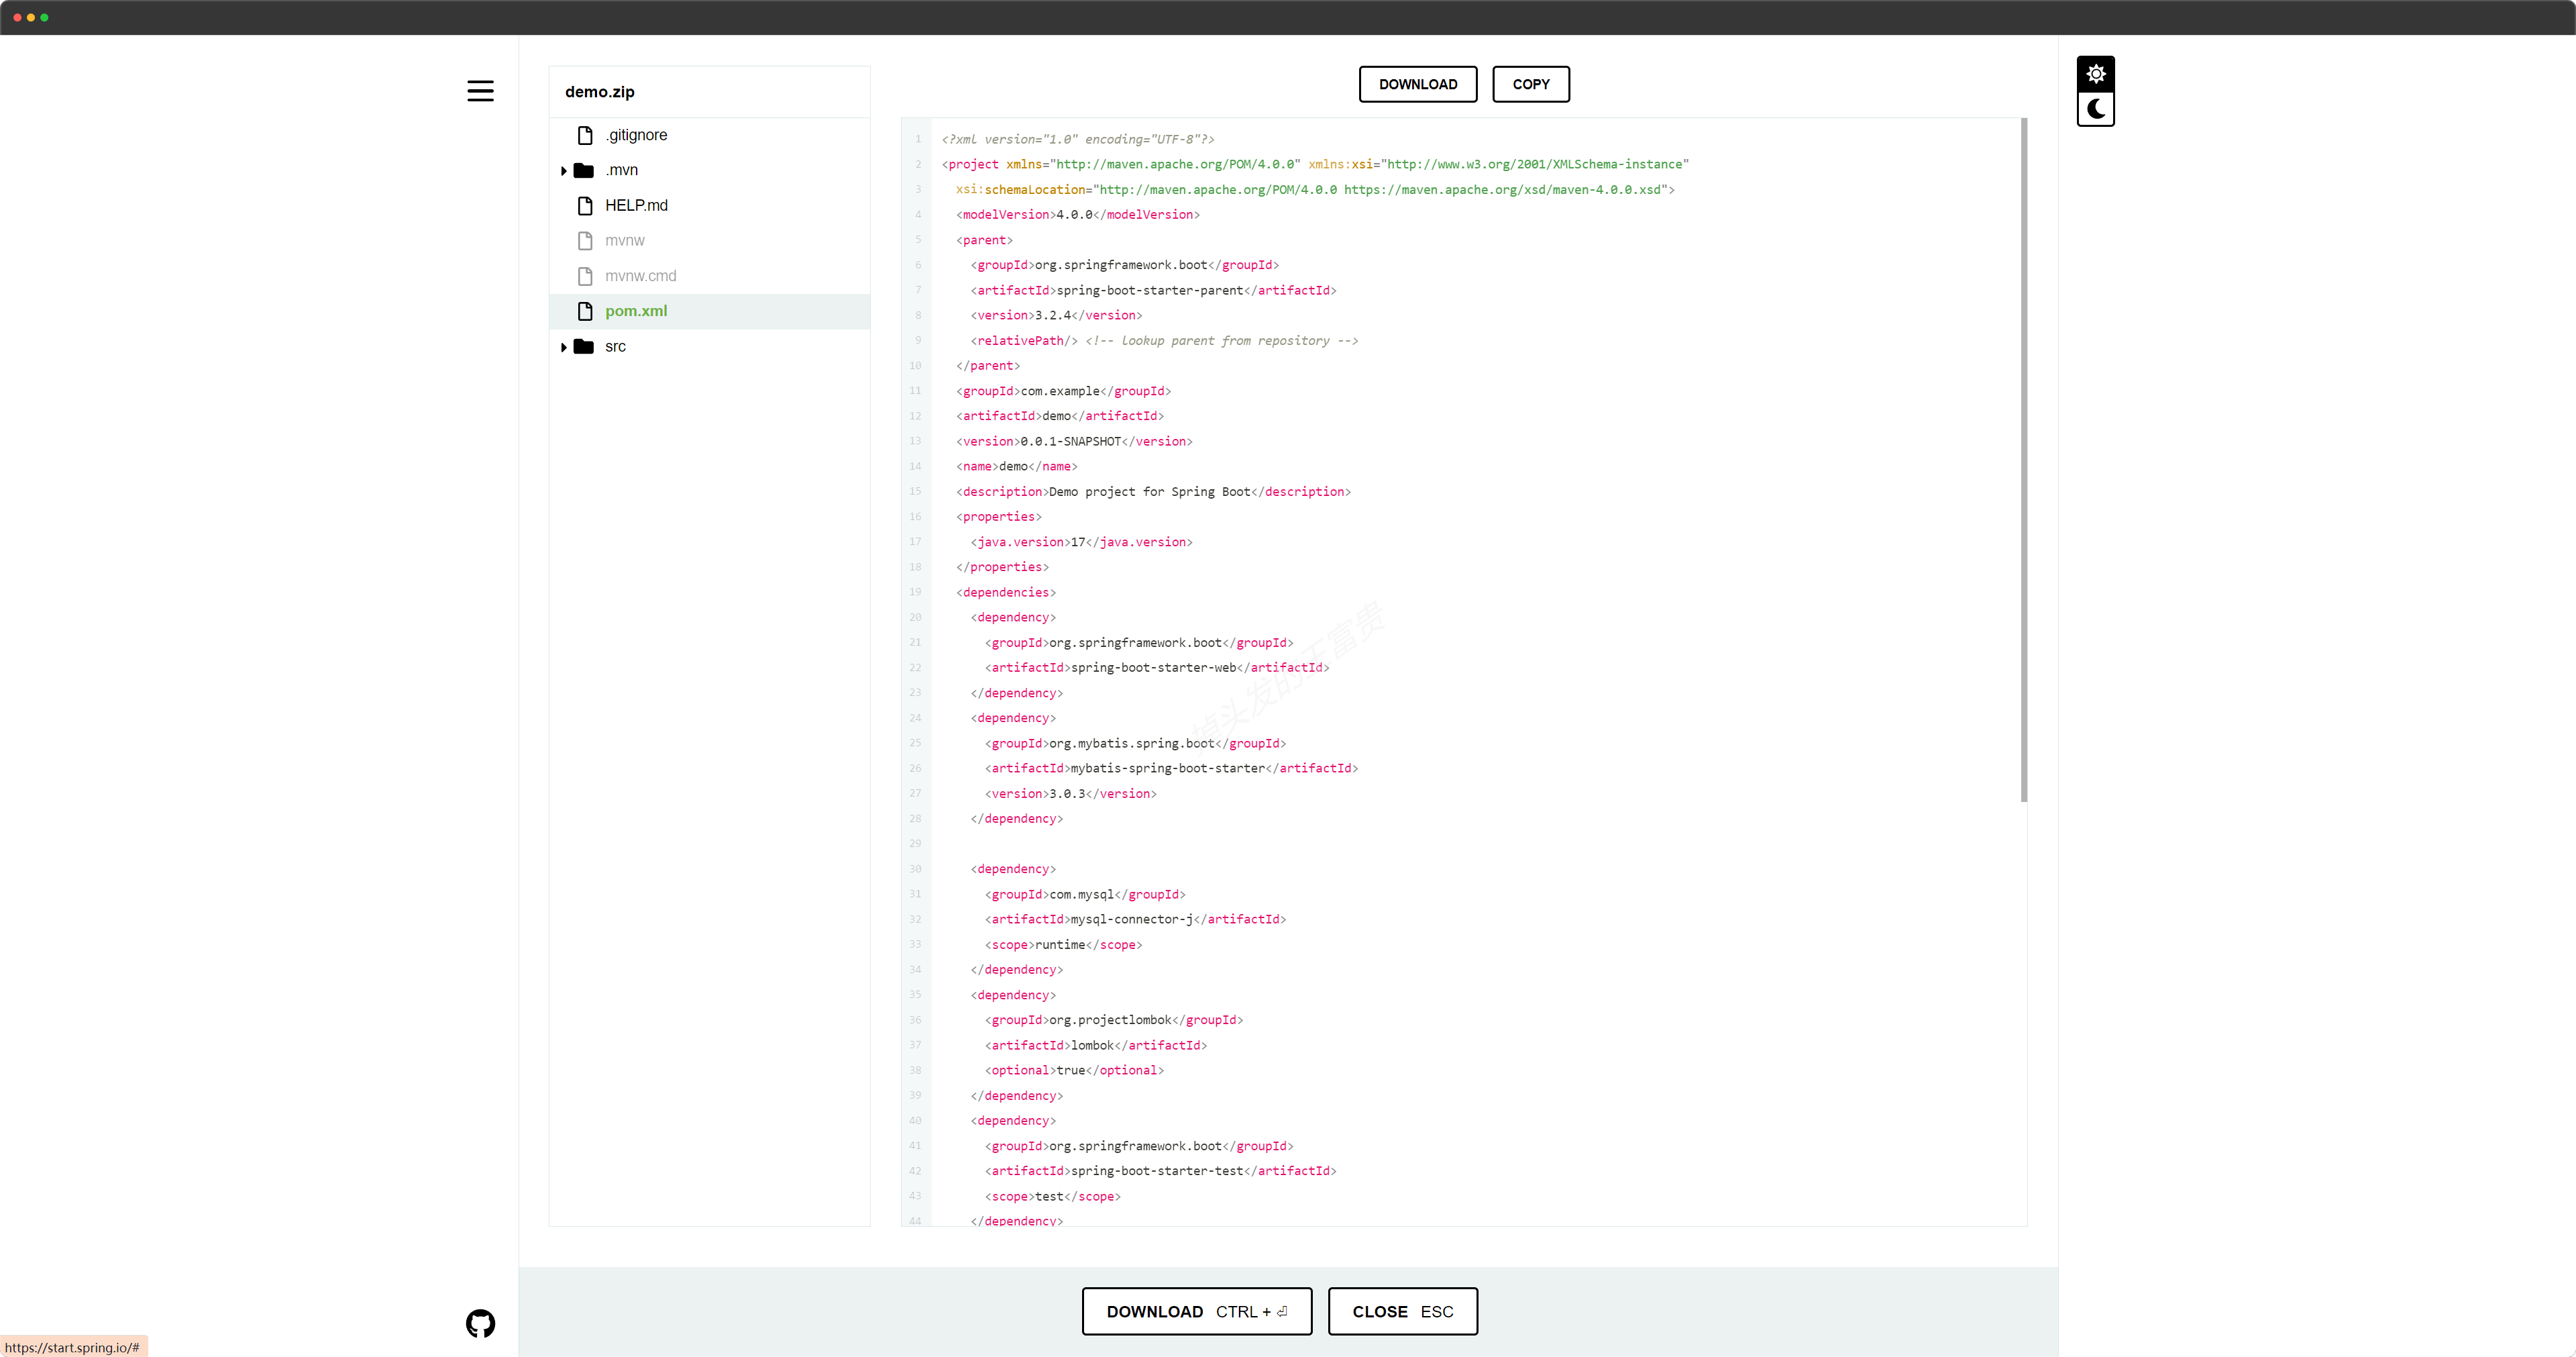The image size is (2576, 1357).
Task: Open the GitHub icon link
Action: [480, 1323]
